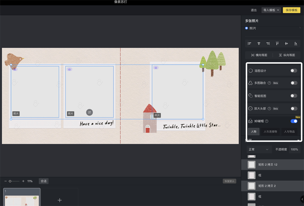Click the 退出 button
The image size is (304, 206).
[254, 10]
